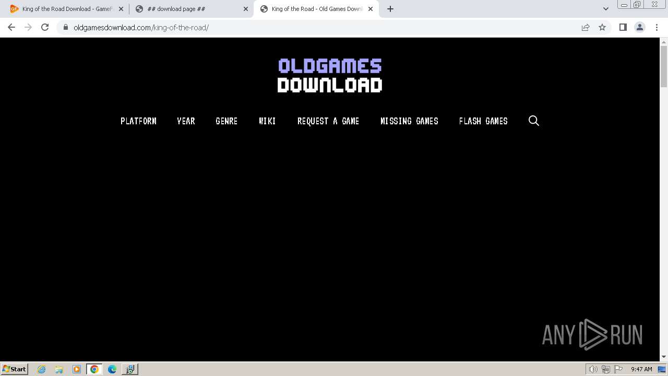Click the scrollbar down arrow
The width and height of the screenshot is (668, 376).
(664, 357)
